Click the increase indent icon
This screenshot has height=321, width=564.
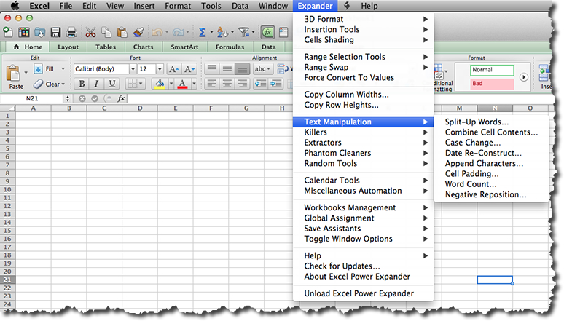(x=276, y=84)
